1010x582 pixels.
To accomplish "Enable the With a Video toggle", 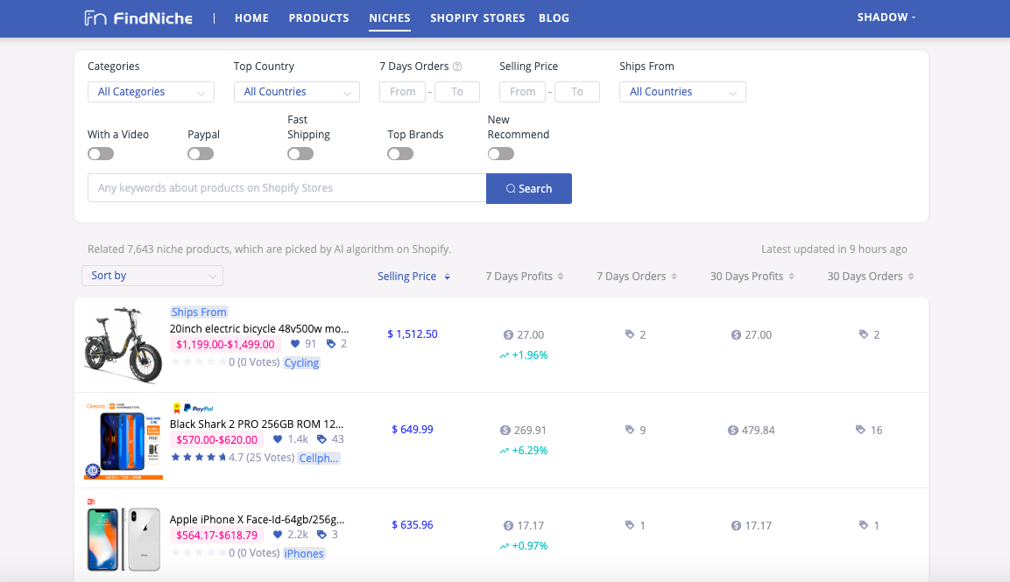I will [101, 154].
